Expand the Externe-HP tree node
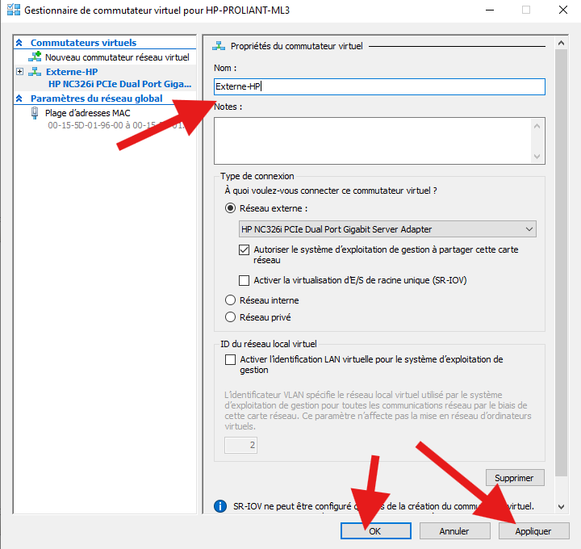Screen dimensions: 581x549 pyautogui.click(x=19, y=72)
